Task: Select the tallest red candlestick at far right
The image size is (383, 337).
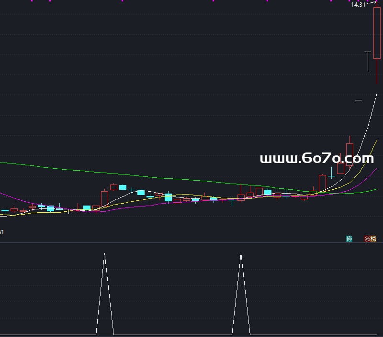Action: tap(377, 33)
